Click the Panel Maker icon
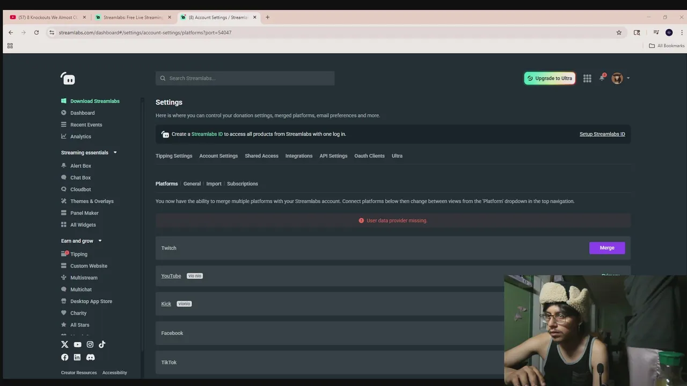Viewport: 687px width, 386px height. tap(64, 213)
